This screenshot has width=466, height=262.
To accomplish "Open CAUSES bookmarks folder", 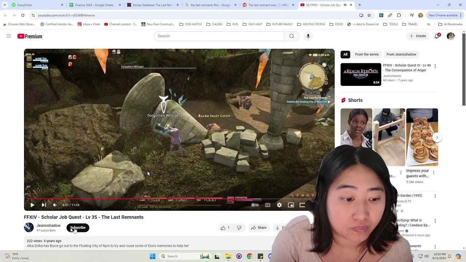I will [x=214, y=24].
